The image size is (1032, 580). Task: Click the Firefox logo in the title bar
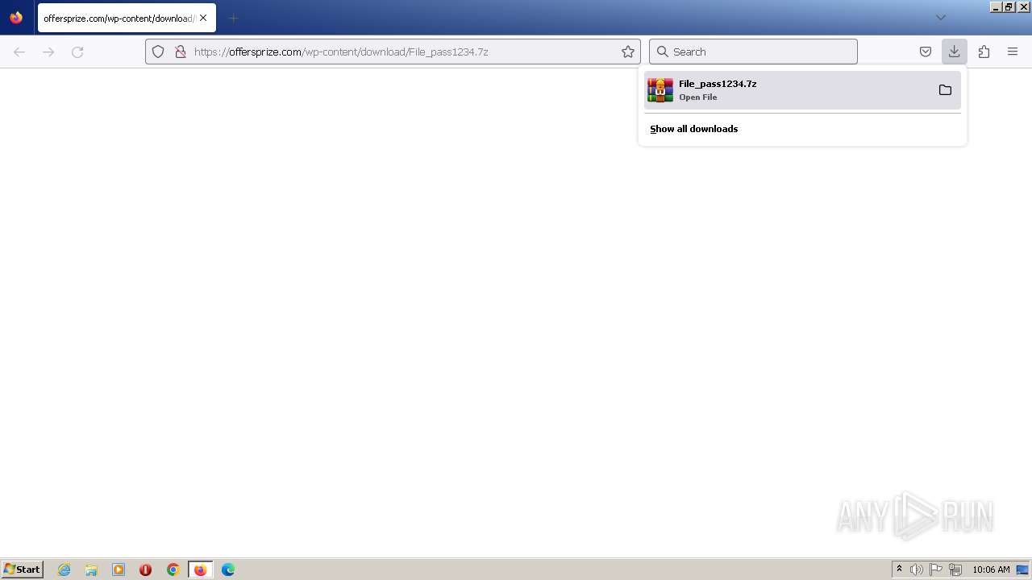16,17
